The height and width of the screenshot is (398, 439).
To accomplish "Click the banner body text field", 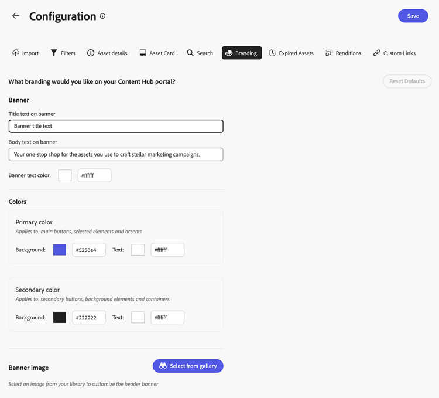I will click(x=116, y=154).
